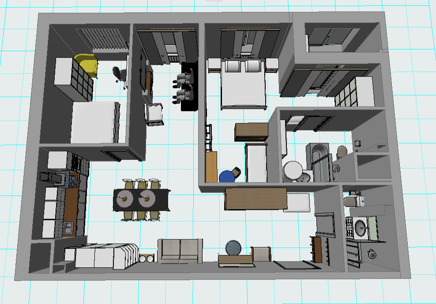Select the kitchen sink on the counter
The image size is (436, 304).
tap(68, 227)
